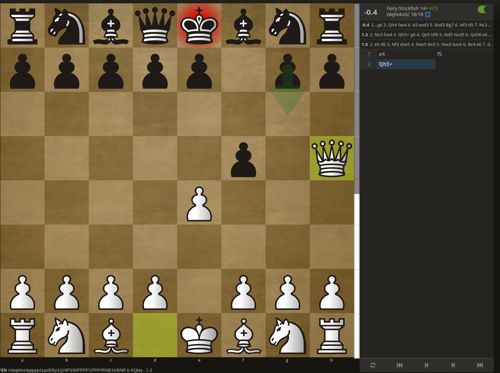Select move f5 in the move list

(464, 54)
